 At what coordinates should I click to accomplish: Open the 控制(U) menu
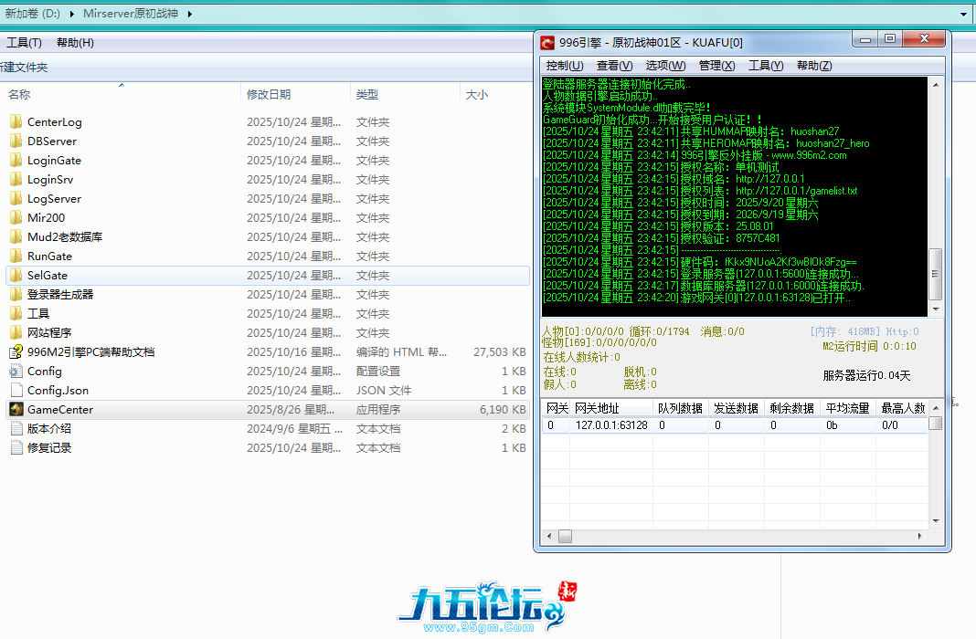click(564, 66)
